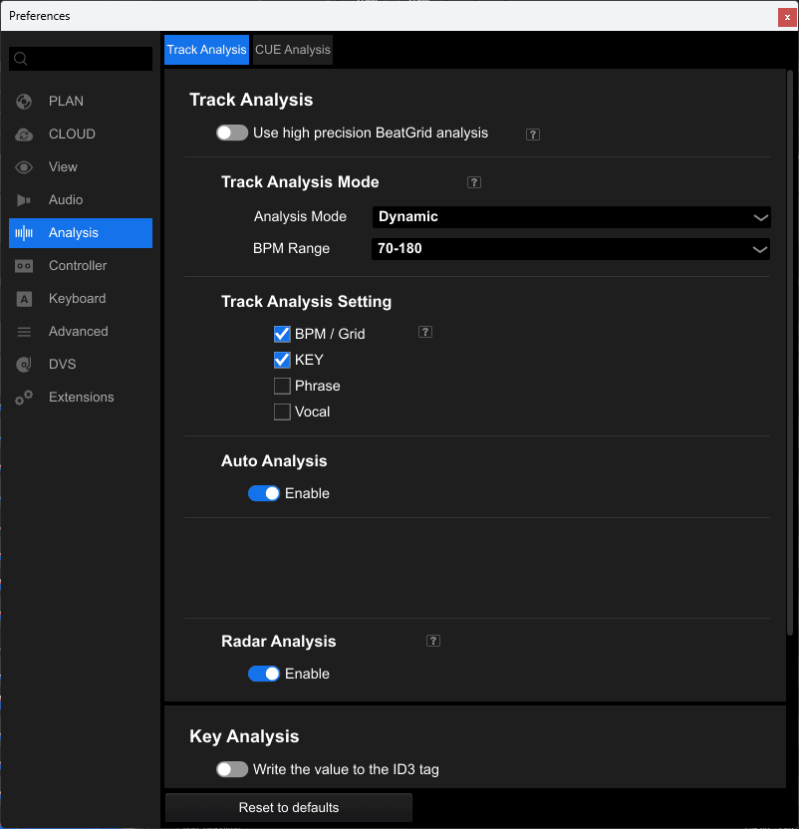Open the CLOUD preferences section

tap(81, 135)
